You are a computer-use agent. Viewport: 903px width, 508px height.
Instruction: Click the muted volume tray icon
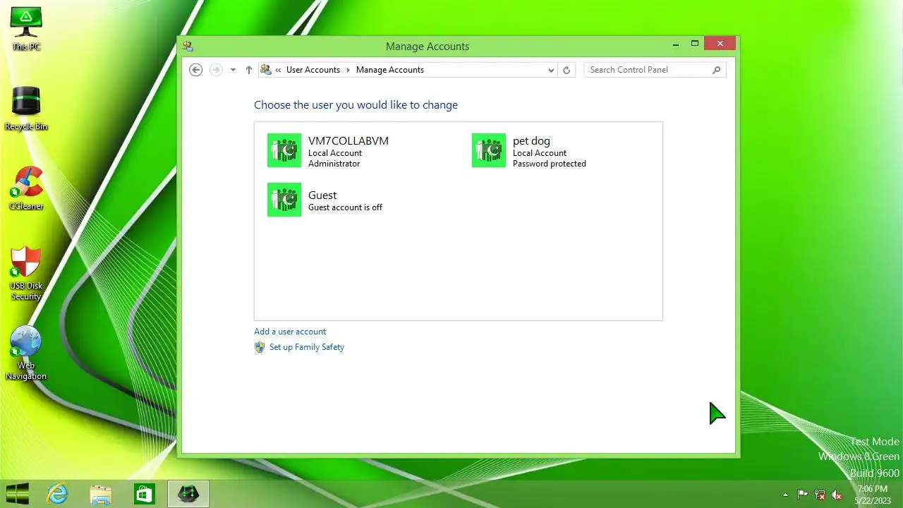837,495
